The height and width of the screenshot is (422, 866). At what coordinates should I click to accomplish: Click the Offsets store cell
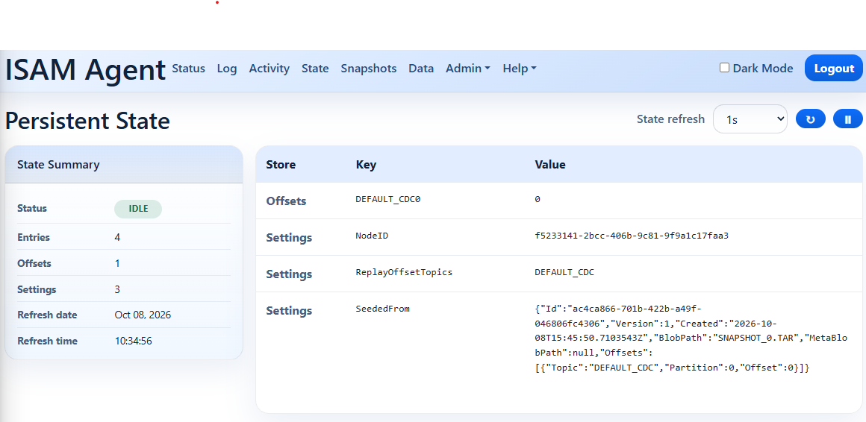(286, 201)
